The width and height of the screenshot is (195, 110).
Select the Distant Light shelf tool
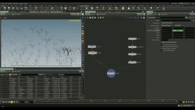(116, 9)
